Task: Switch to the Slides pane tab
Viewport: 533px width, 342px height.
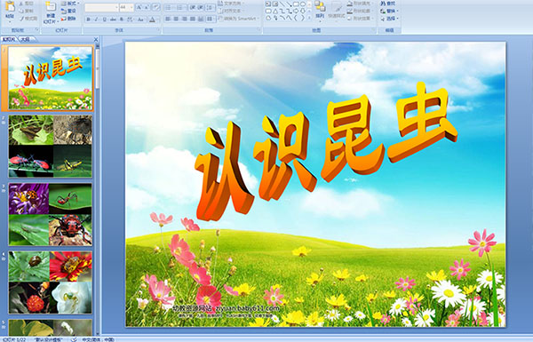Action: tap(9, 39)
